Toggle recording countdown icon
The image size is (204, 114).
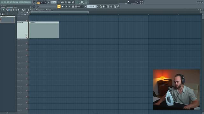tap(66, 2)
